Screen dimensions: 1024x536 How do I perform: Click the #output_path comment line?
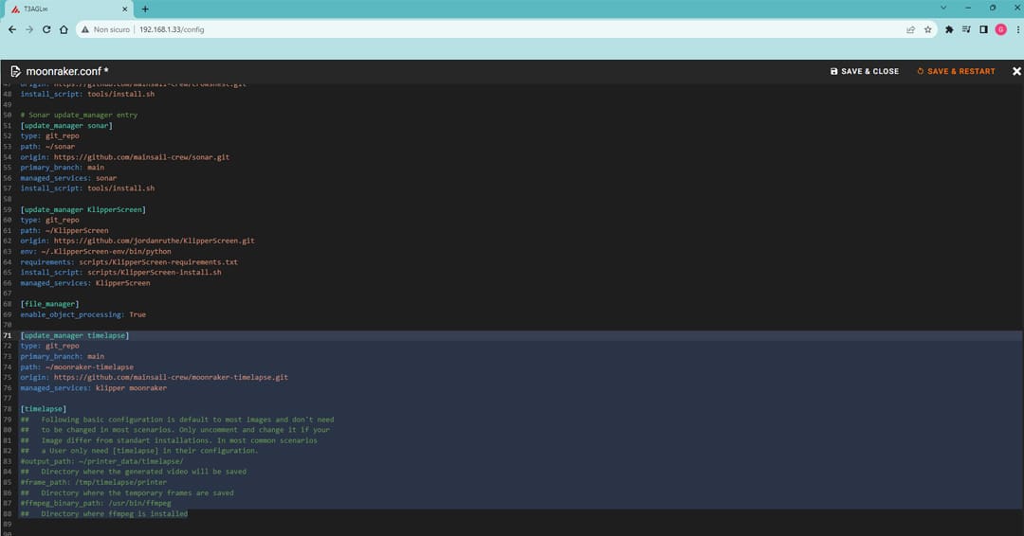pos(101,461)
